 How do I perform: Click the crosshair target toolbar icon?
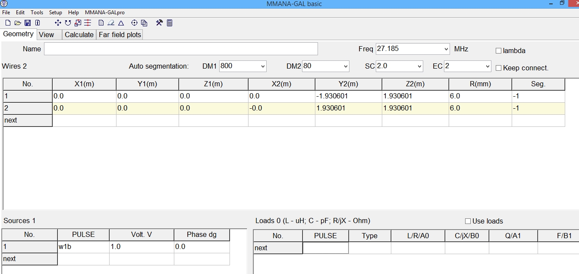coord(134,23)
